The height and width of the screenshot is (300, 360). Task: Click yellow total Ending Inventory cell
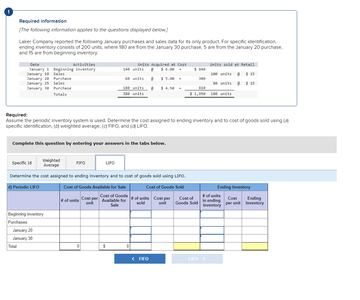tap(255, 246)
